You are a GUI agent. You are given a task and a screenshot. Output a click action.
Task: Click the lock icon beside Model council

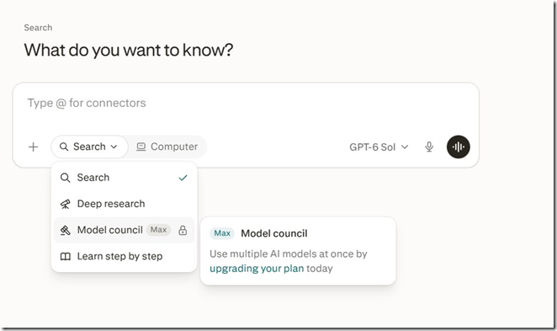183,230
